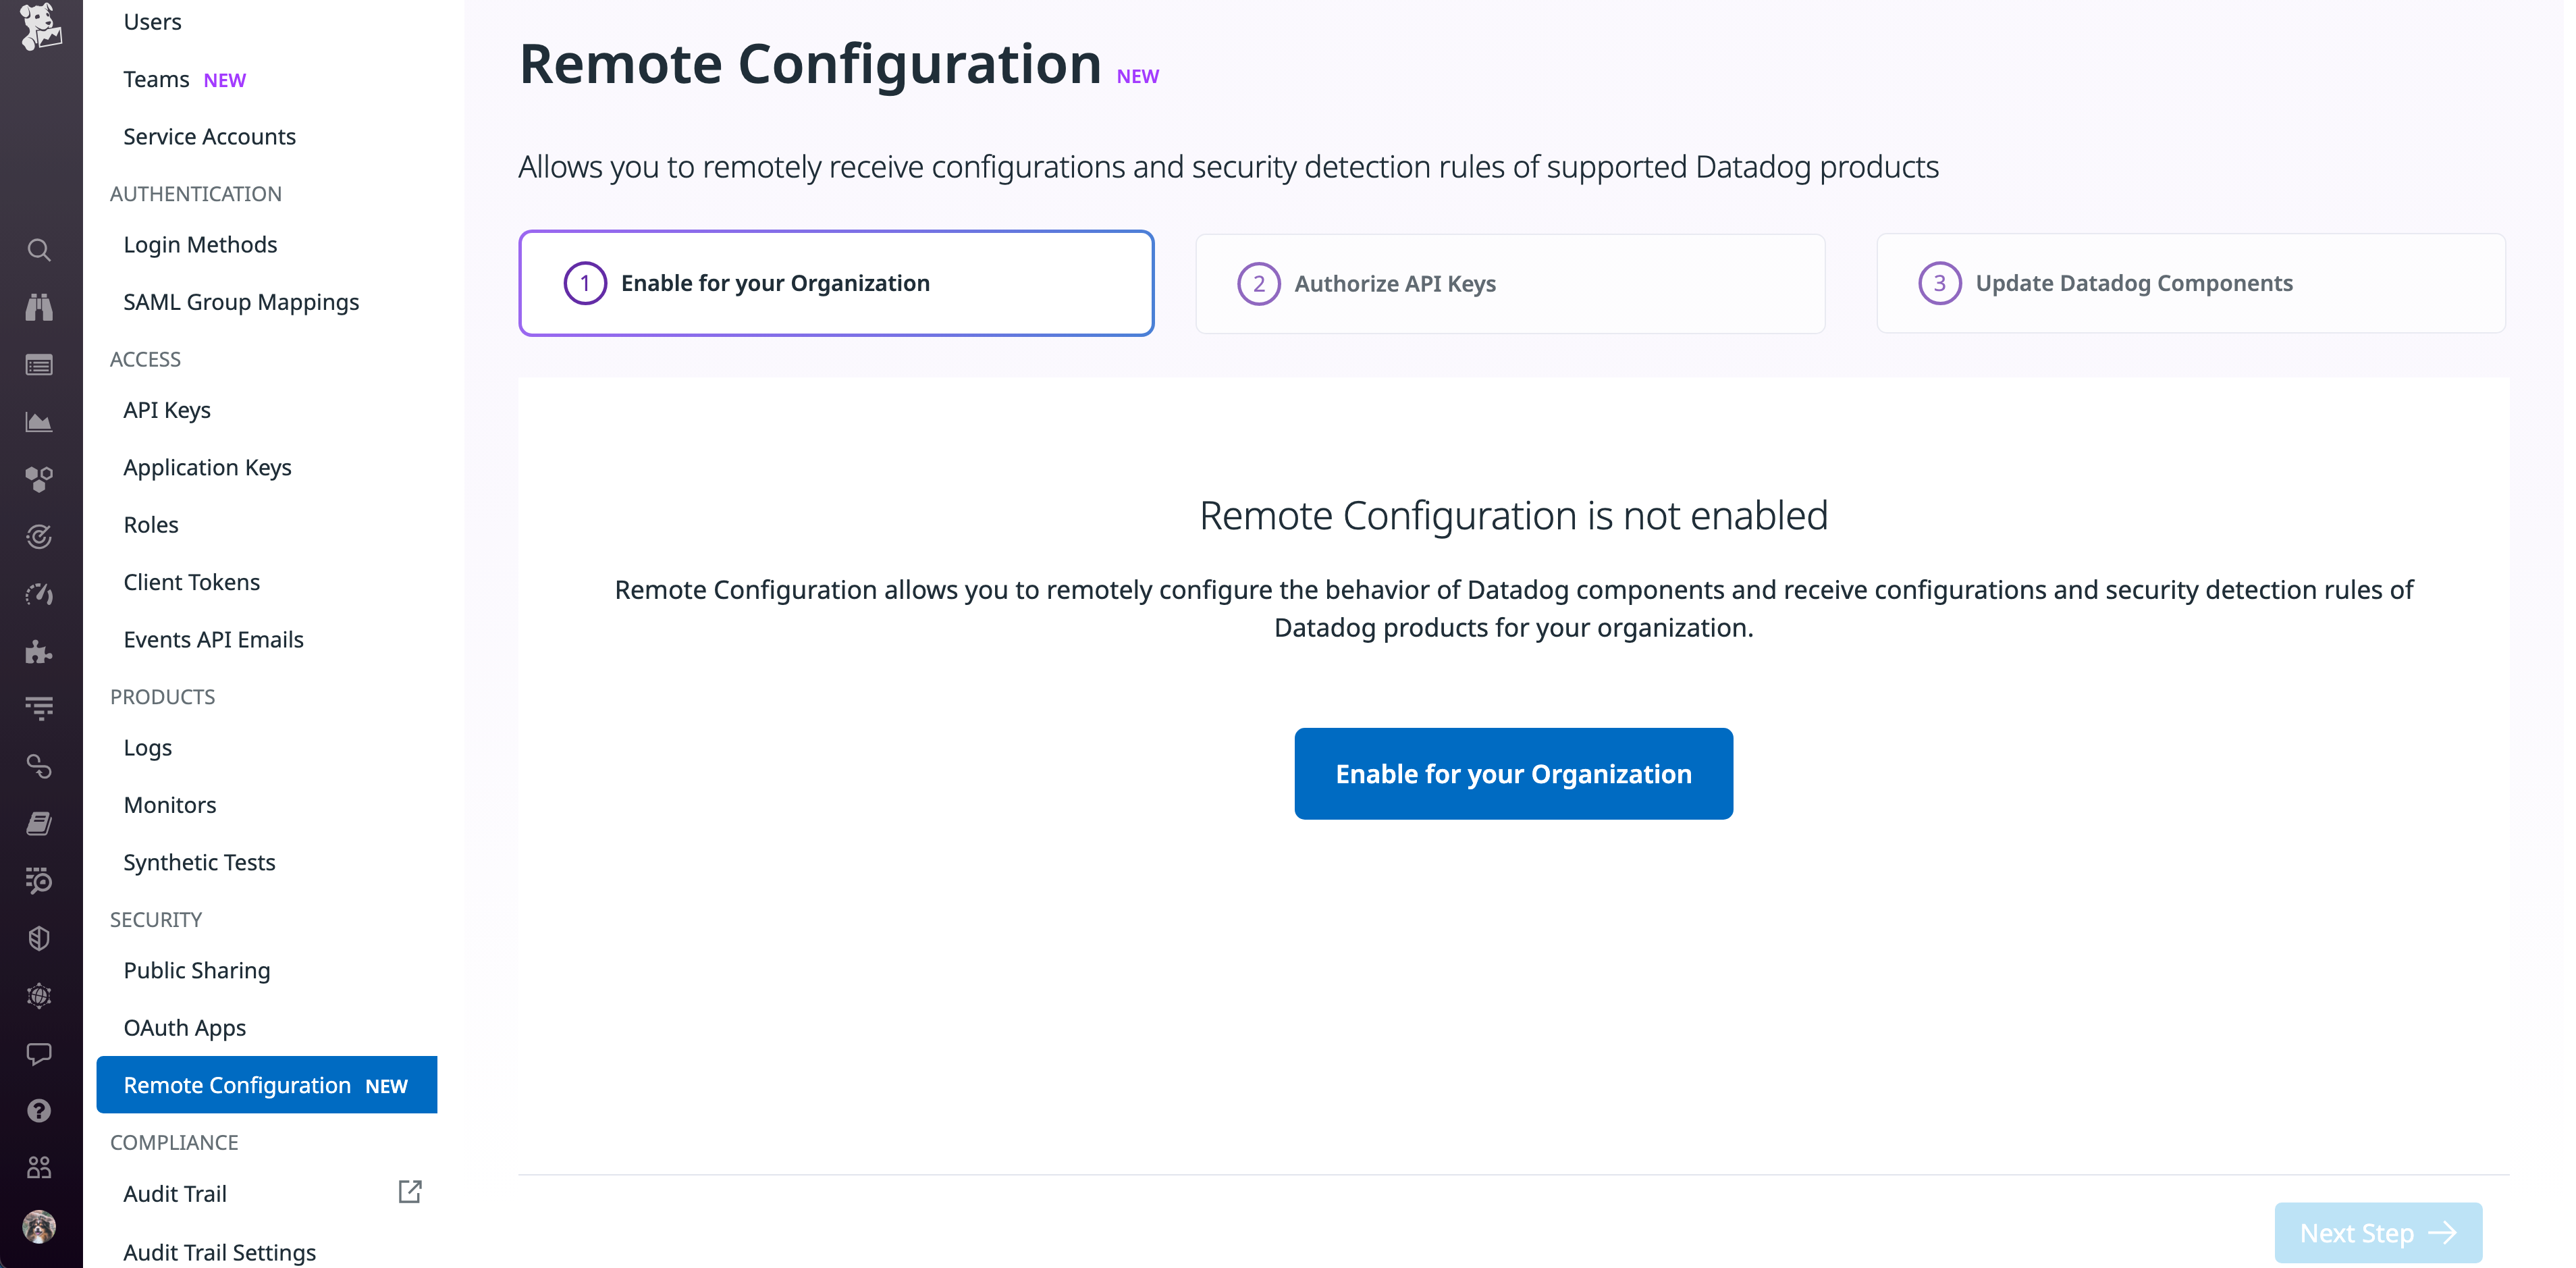Select API Keys under Access
The width and height of the screenshot is (2576, 1268).
tap(167, 409)
